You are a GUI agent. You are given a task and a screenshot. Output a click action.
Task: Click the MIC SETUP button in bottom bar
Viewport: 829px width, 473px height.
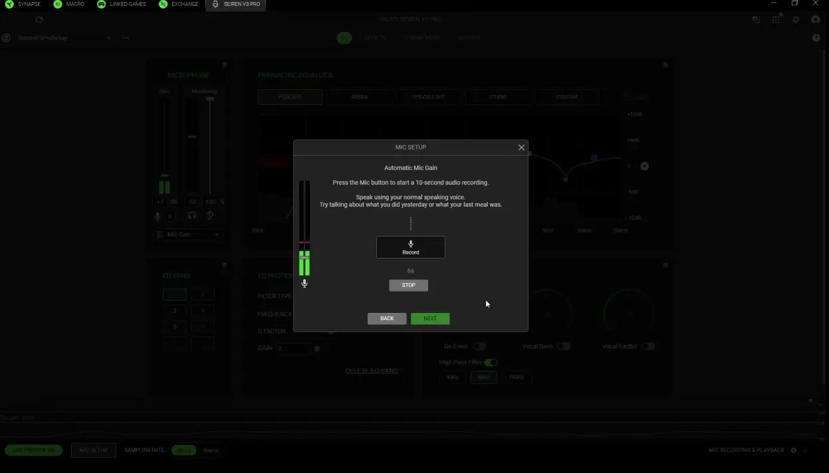(93, 450)
